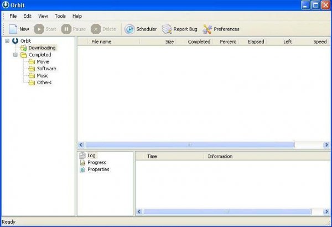Click the Preferences toolbar label

[x=226, y=29]
